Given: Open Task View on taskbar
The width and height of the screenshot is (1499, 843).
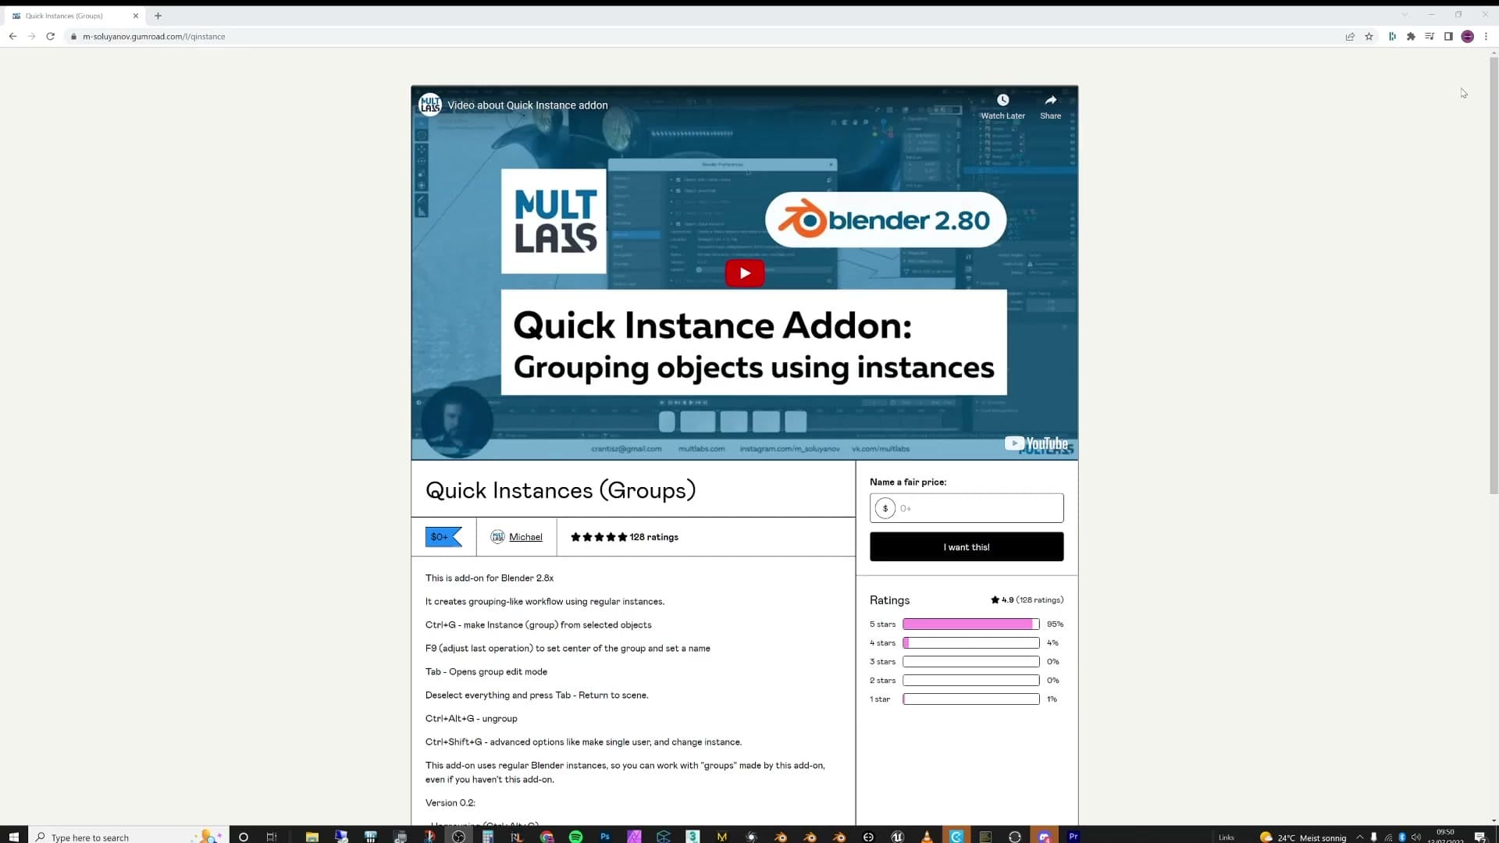Looking at the screenshot, I should pyautogui.click(x=272, y=837).
